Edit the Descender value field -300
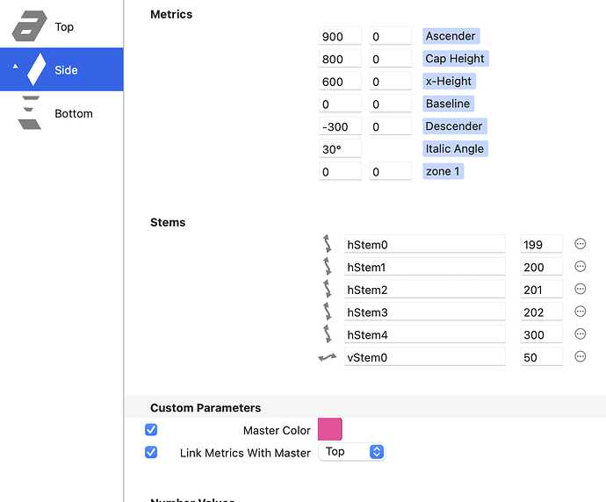 340,126
